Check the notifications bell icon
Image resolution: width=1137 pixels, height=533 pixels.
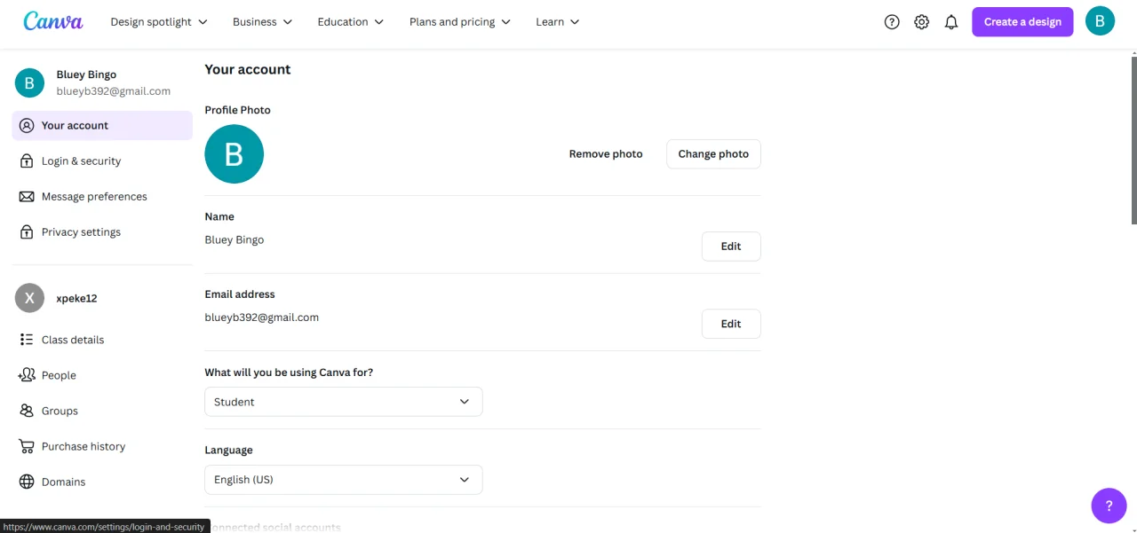(x=951, y=22)
